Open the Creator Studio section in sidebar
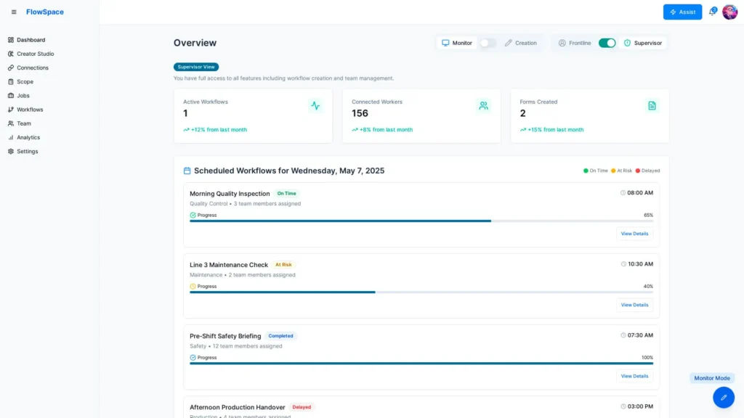The height and width of the screenshot is (418, 744). click(x=36, y=54)
